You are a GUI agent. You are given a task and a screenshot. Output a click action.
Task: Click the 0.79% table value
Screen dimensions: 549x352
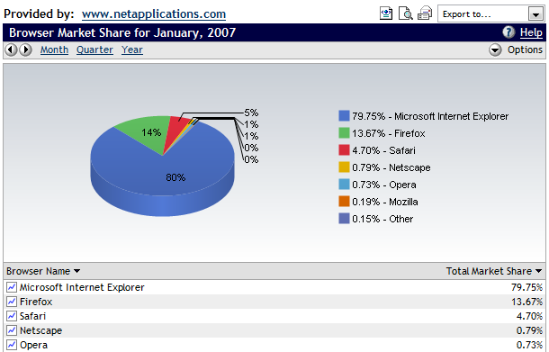[x=529, y=330]
